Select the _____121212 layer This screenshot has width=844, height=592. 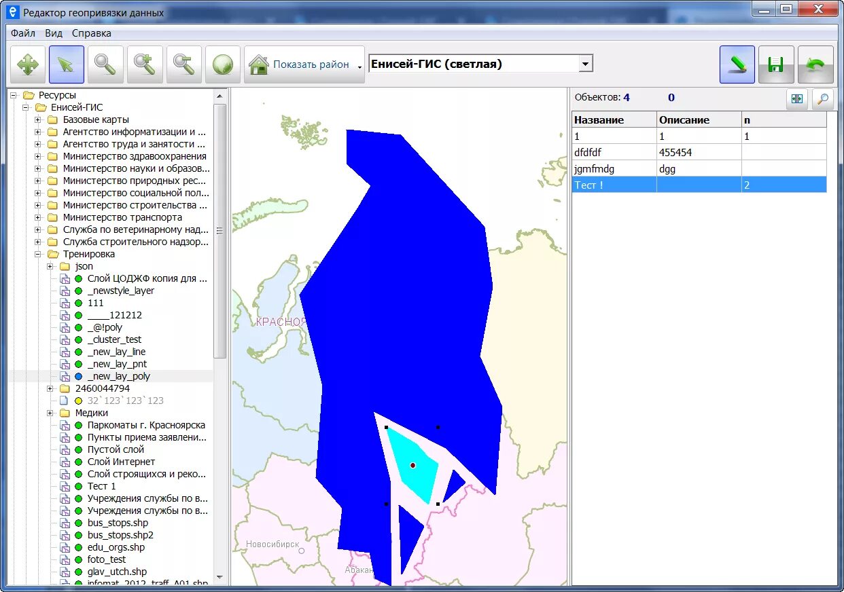pos(115,315)
